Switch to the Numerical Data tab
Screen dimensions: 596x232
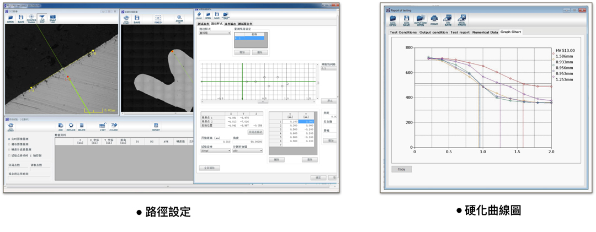[485, 33]
